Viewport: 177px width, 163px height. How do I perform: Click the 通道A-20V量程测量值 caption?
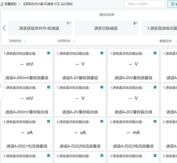(133, 78)
